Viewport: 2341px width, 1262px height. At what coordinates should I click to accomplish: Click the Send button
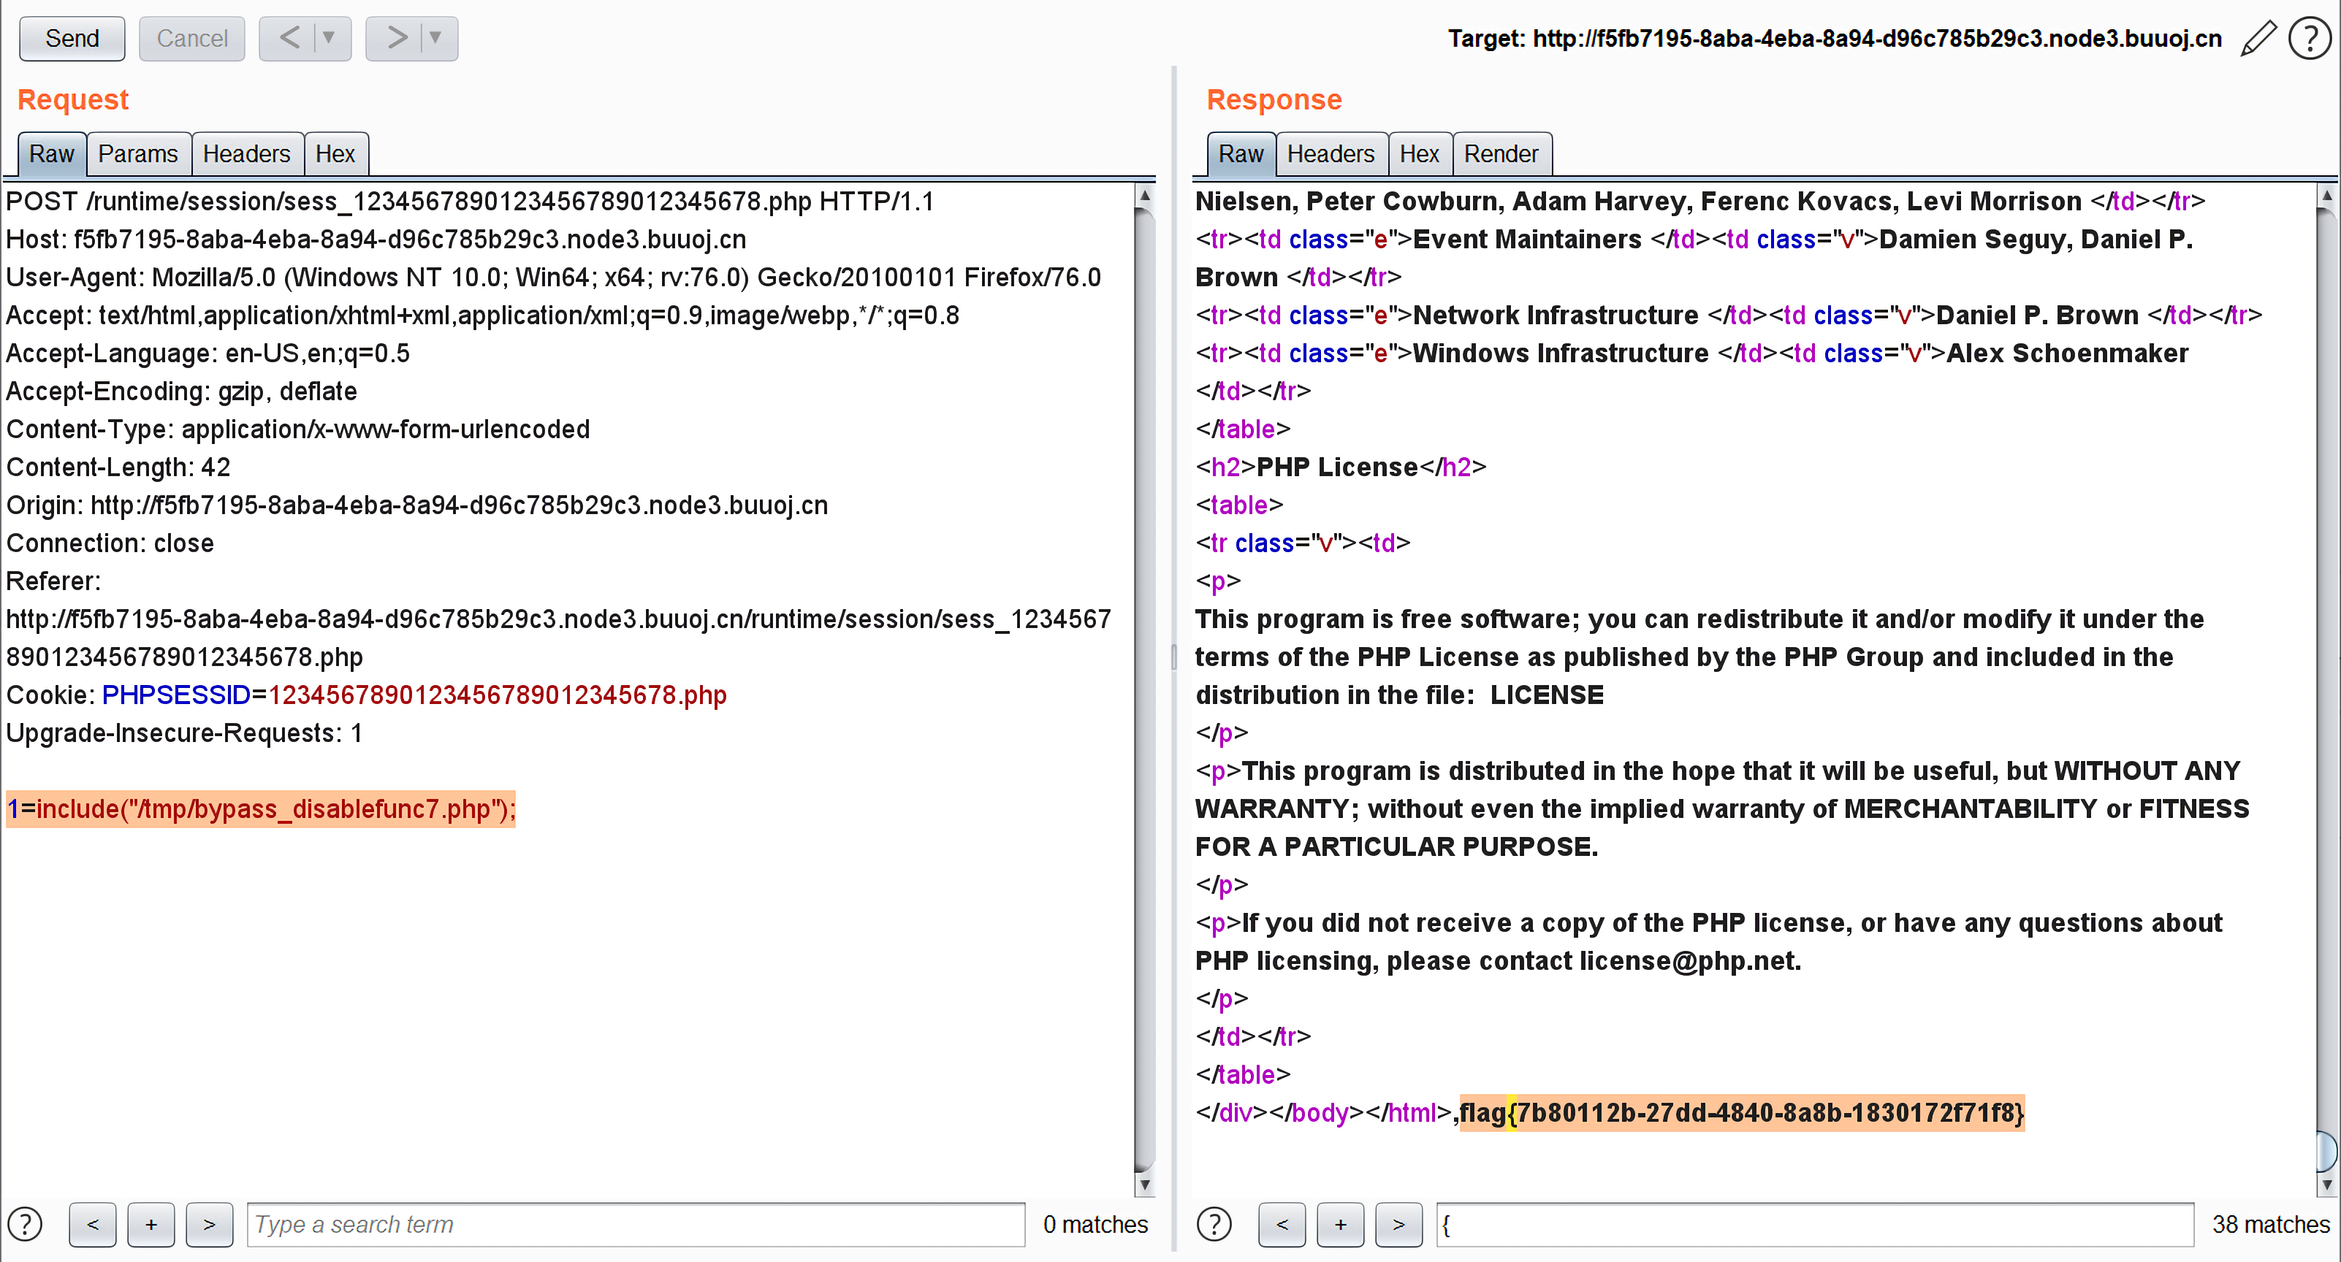pos(72,38)
